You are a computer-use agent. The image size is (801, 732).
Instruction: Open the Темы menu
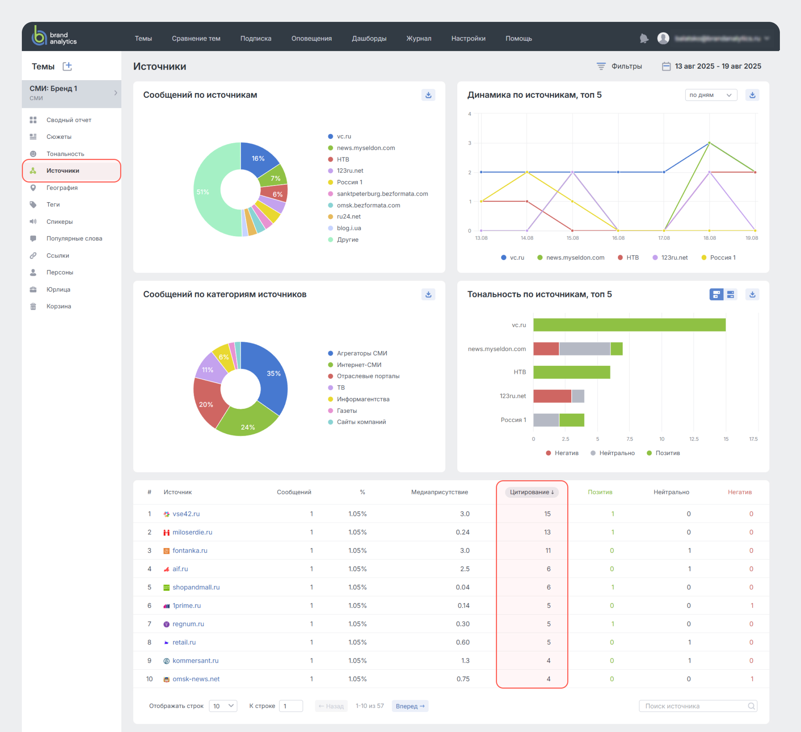pos(143,39)
